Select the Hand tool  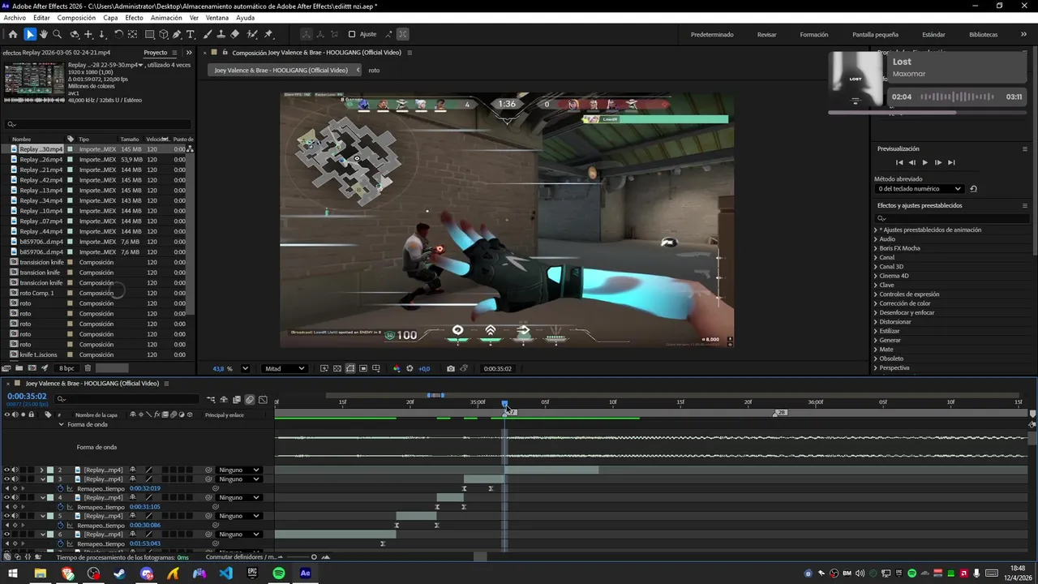click(x=44, y=34)
